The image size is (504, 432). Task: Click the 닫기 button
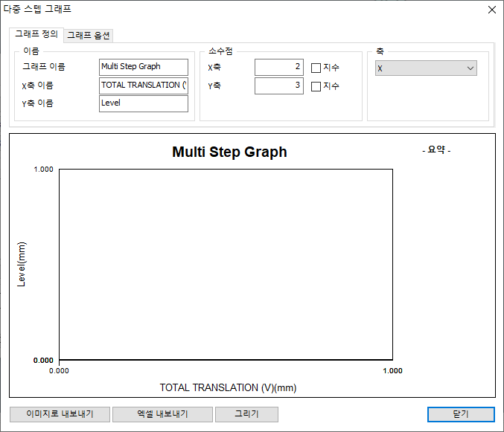click(460, 414)
